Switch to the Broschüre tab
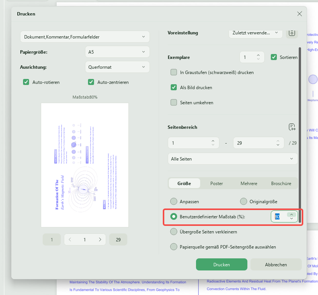 point(281,184)
